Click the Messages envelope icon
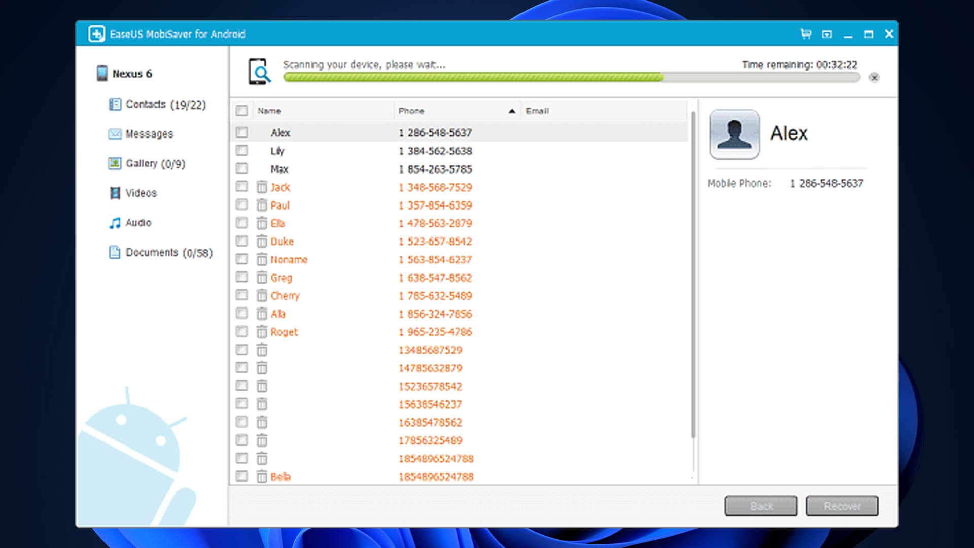Viewport: 974px width, 548px height. click(115, 134)
